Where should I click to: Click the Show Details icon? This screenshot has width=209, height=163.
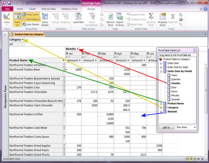click(x=45, y=19)
